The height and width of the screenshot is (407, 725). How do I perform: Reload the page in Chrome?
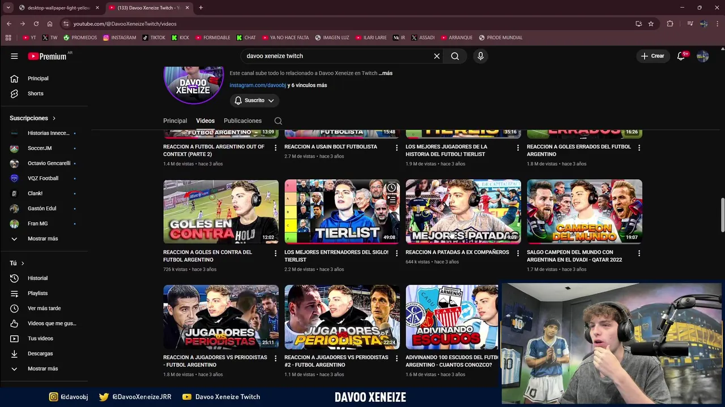(36, 24)
